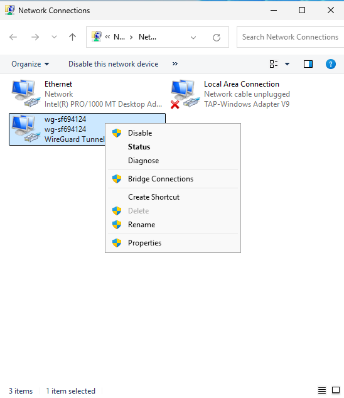Select the Ethernet adapter icon
Screen dimensions: 344x398
click(x=26, y=94)
